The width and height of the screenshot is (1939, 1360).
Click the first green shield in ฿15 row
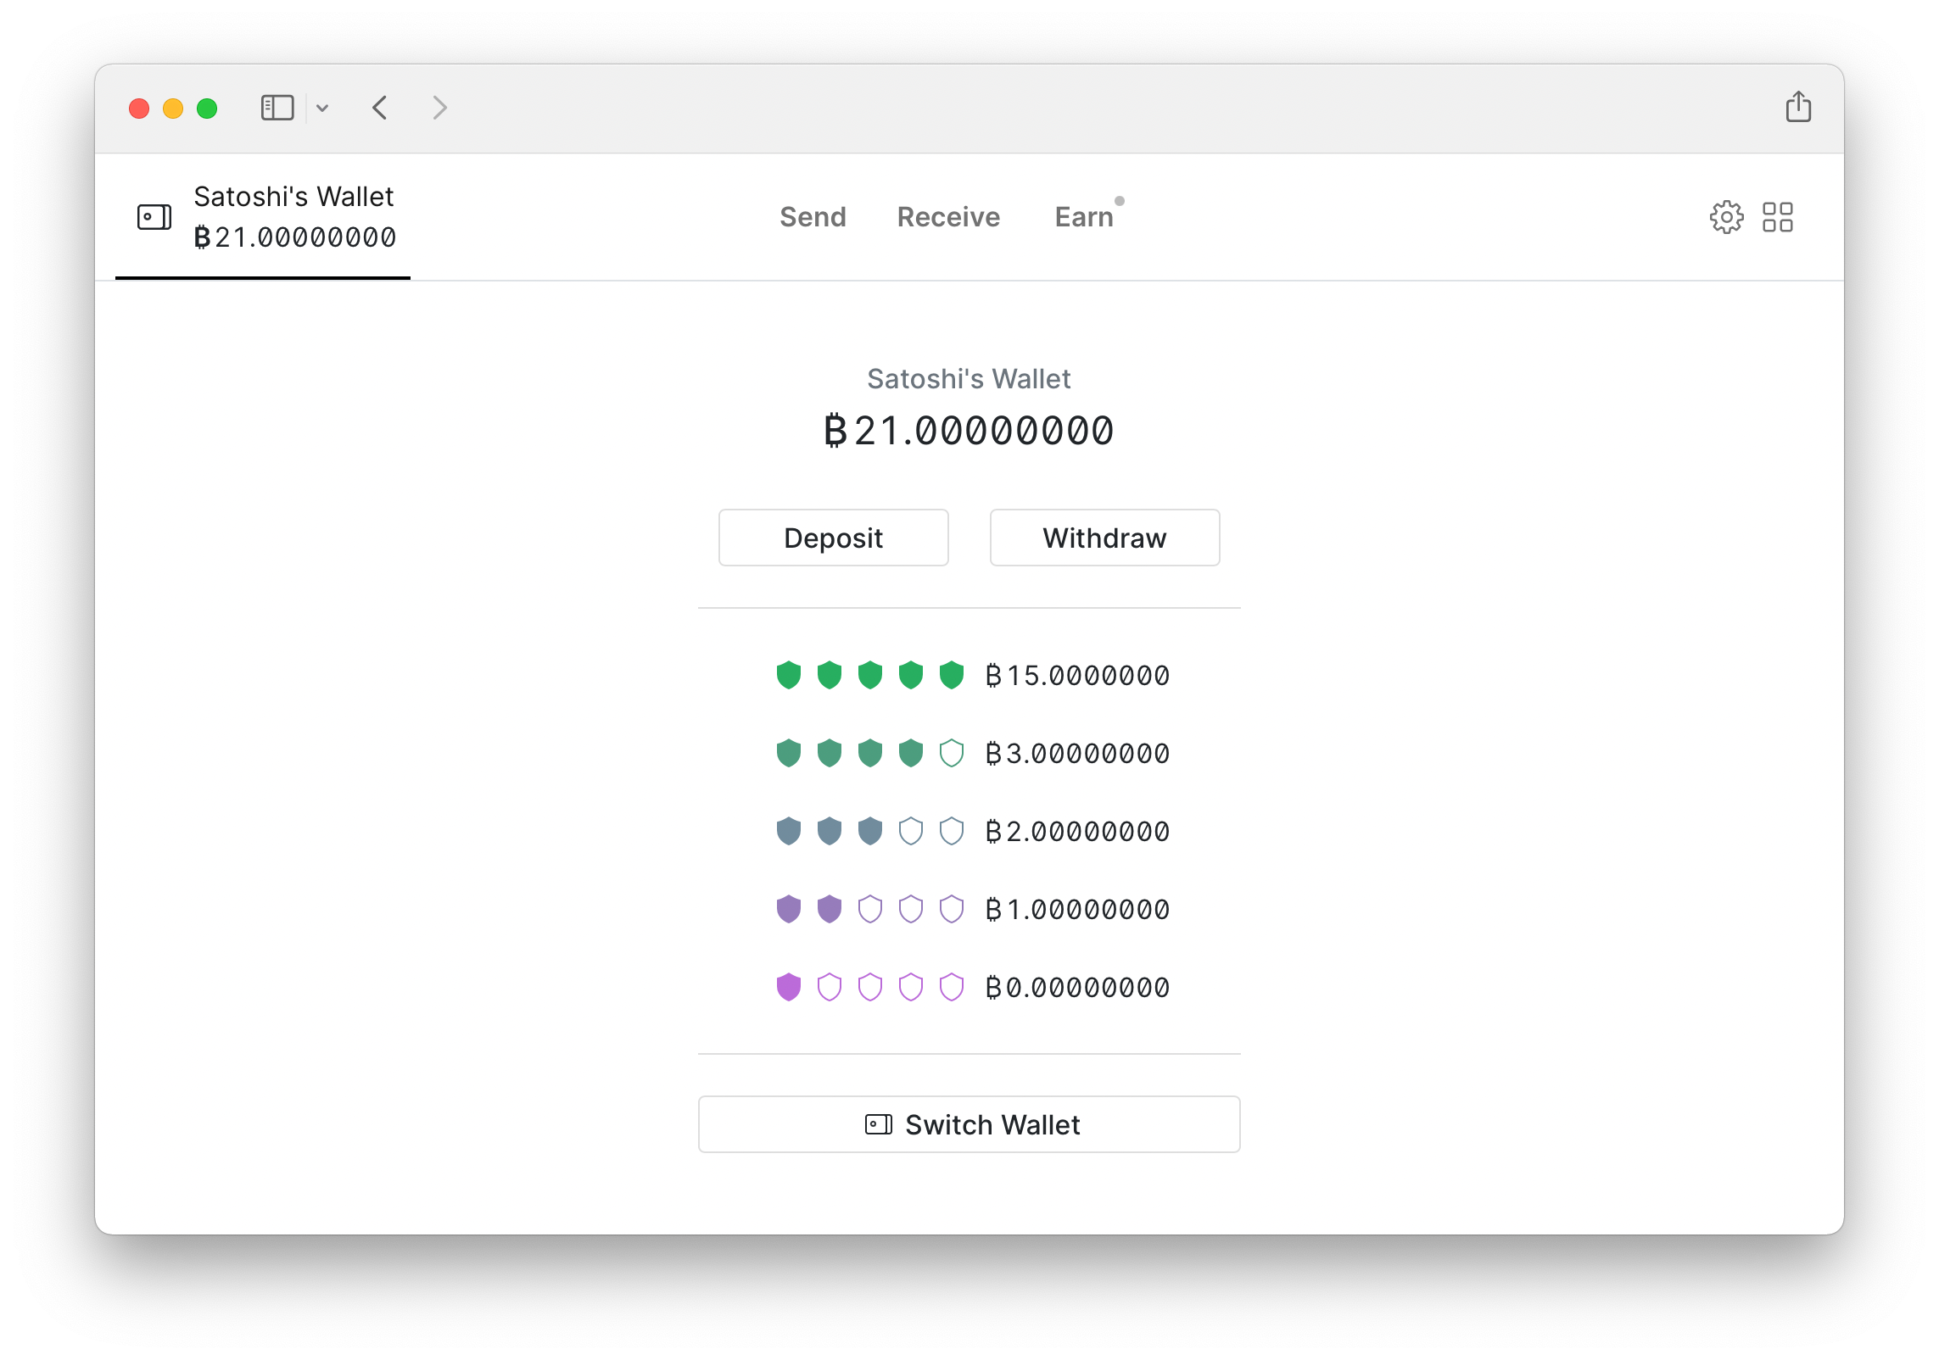point(789,675)
